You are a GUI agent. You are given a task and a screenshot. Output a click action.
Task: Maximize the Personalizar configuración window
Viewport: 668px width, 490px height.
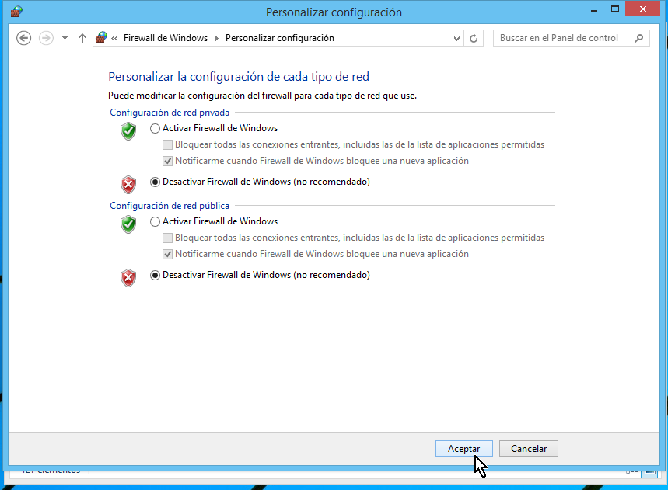pyautogui.click(x=615, y=9)
